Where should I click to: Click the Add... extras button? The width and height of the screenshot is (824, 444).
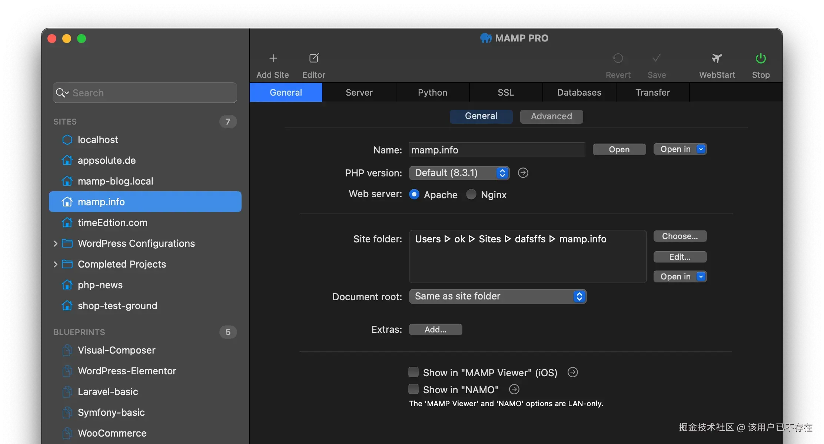coord(435,329)
